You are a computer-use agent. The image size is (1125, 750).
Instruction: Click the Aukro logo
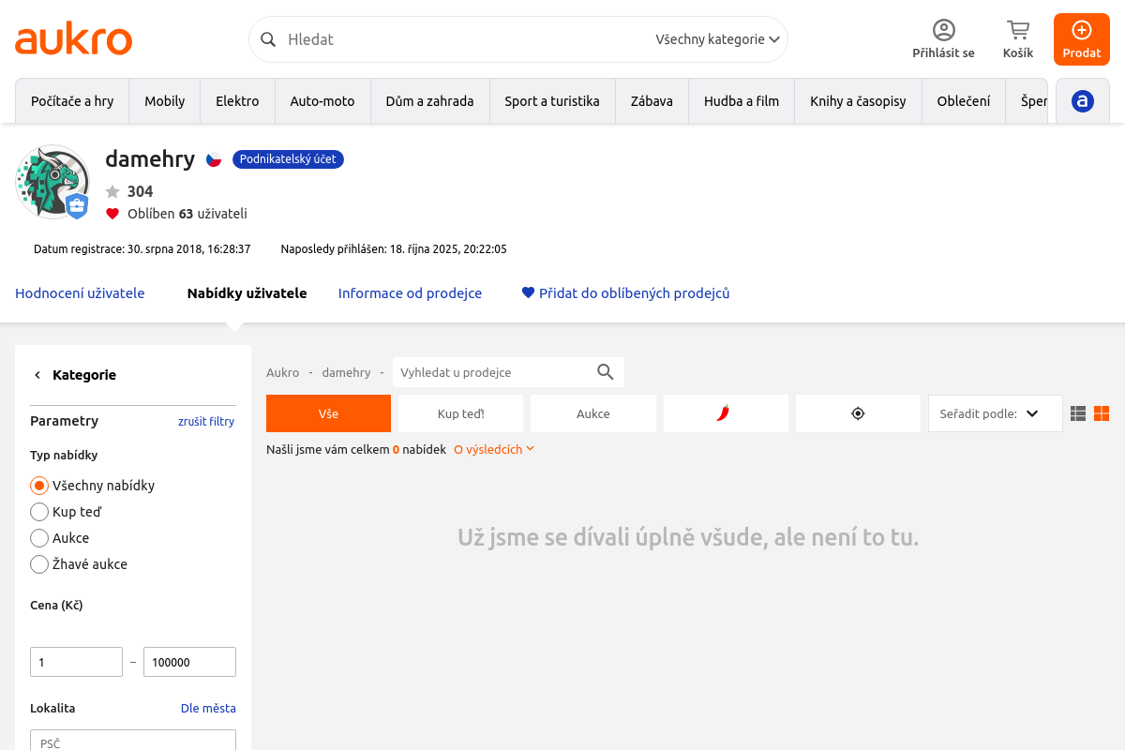click(x=73, y=39)
